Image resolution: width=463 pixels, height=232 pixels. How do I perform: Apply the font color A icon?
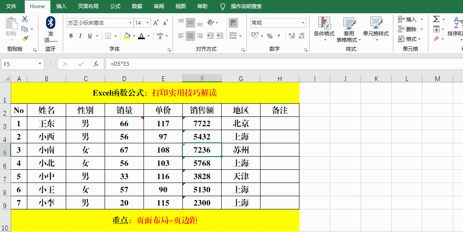coord(141,36)
